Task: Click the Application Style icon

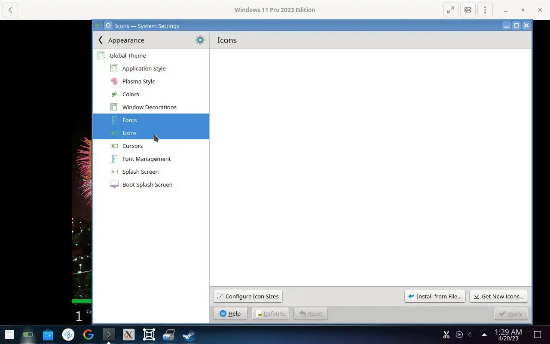Action: coord(114,68)
